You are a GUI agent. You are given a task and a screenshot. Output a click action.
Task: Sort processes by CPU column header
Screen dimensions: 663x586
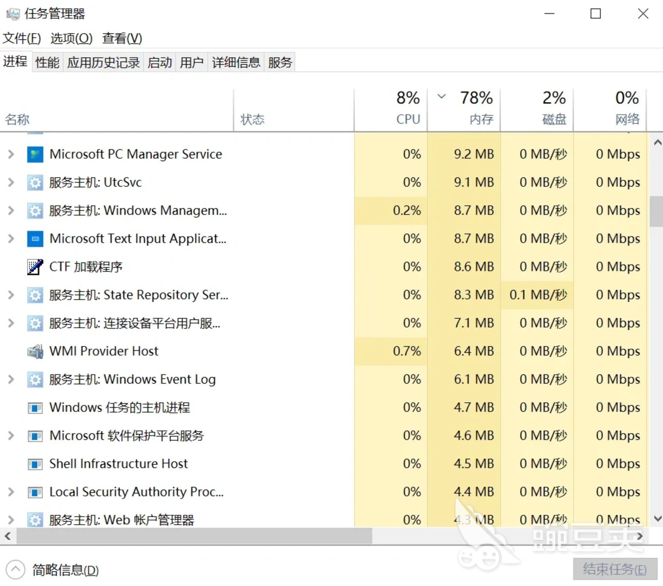tap(391, 110)
